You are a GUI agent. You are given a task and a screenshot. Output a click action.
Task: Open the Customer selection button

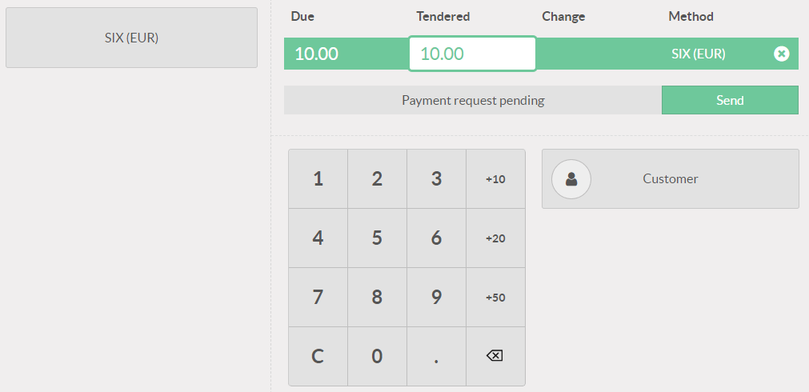(671, 179)
